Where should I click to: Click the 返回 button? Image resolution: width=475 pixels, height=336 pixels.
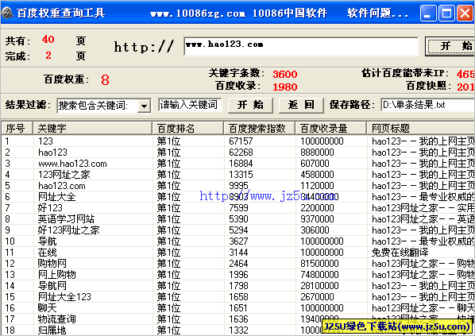pos(301,105)
